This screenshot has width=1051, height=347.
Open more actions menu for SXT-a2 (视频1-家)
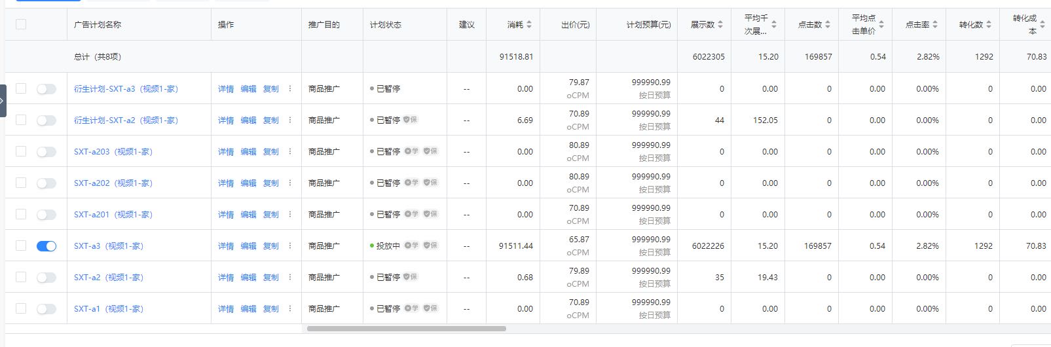[290, 277]
